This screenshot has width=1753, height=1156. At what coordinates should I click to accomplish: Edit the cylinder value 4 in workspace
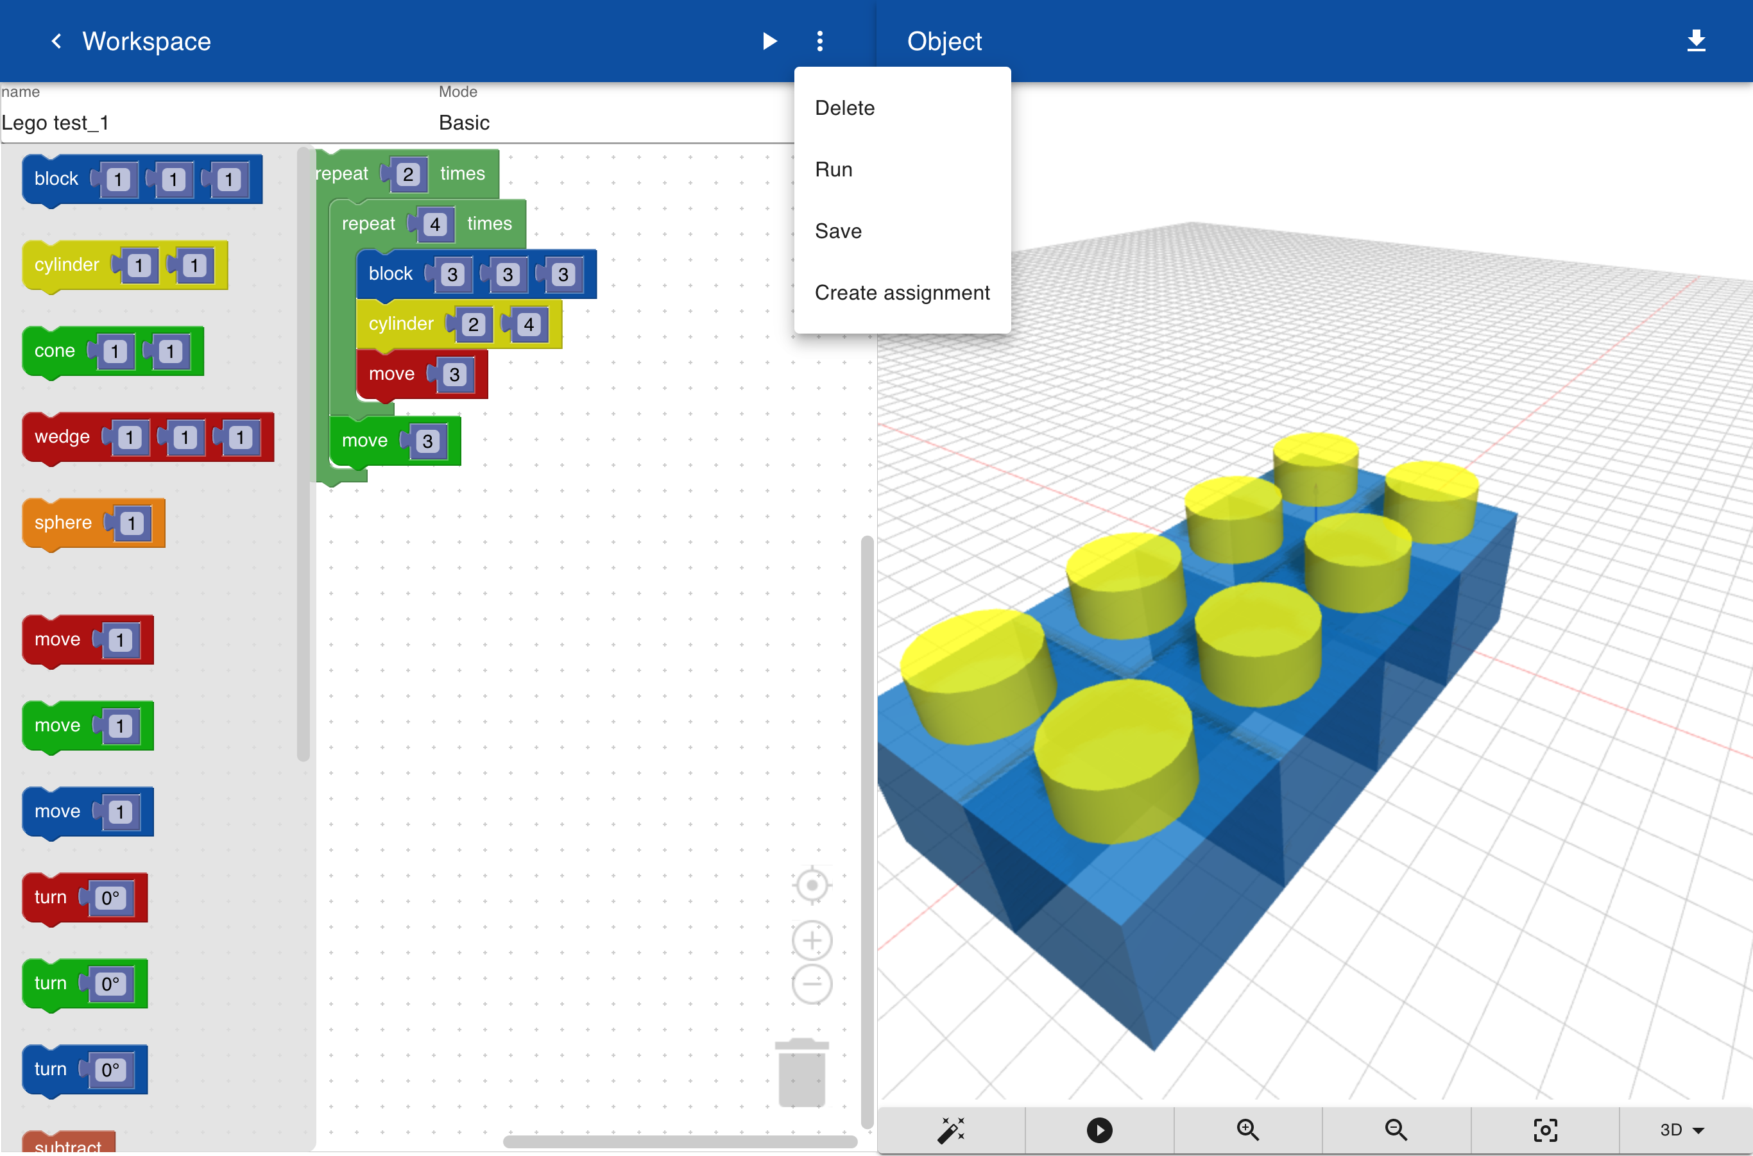pos(529,325)
